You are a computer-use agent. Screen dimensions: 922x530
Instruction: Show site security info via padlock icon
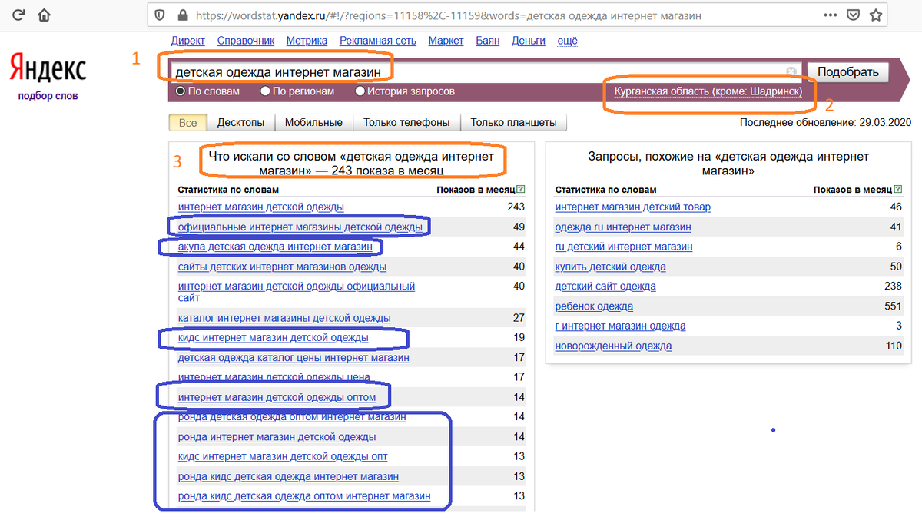tap(182, 15)
